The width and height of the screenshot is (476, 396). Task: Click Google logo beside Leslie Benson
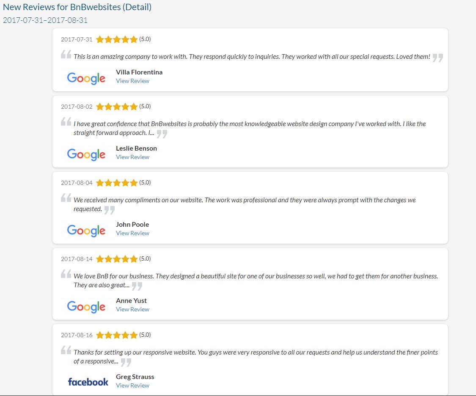click(86, 154)
